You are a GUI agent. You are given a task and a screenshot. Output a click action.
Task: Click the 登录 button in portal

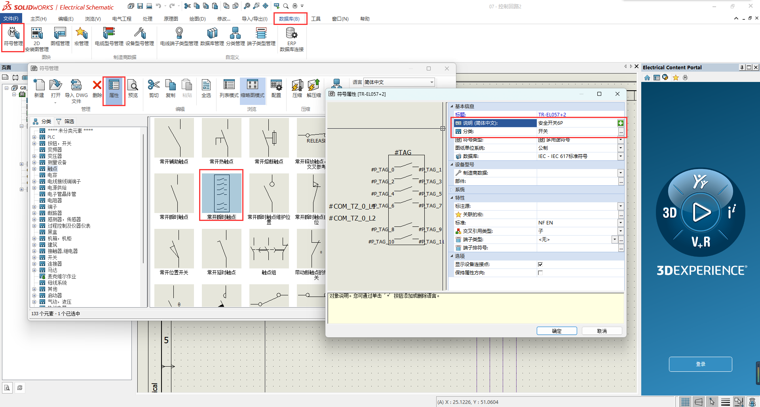pyautogui.click(x=700, y=364)
